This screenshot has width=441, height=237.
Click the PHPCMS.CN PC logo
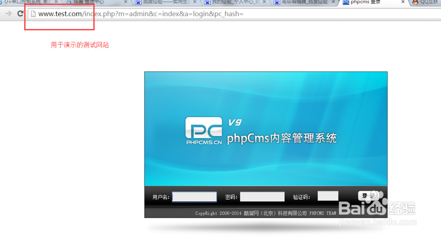click(204, 131)
